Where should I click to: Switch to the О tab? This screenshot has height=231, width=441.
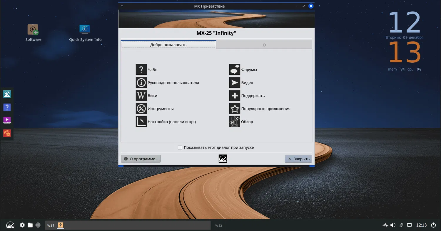click(x=264, y=45)
